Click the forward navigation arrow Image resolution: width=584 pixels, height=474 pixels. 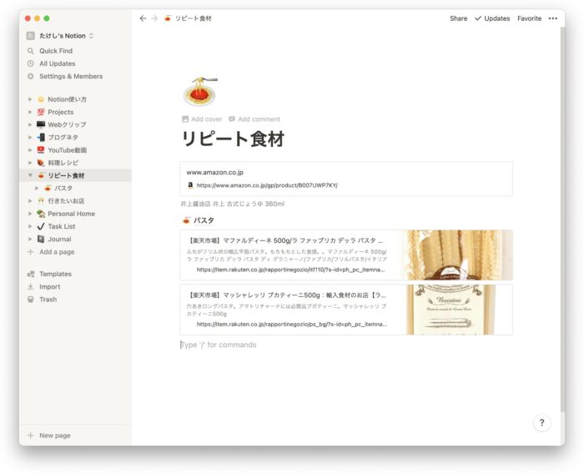(x=154, y=18)
